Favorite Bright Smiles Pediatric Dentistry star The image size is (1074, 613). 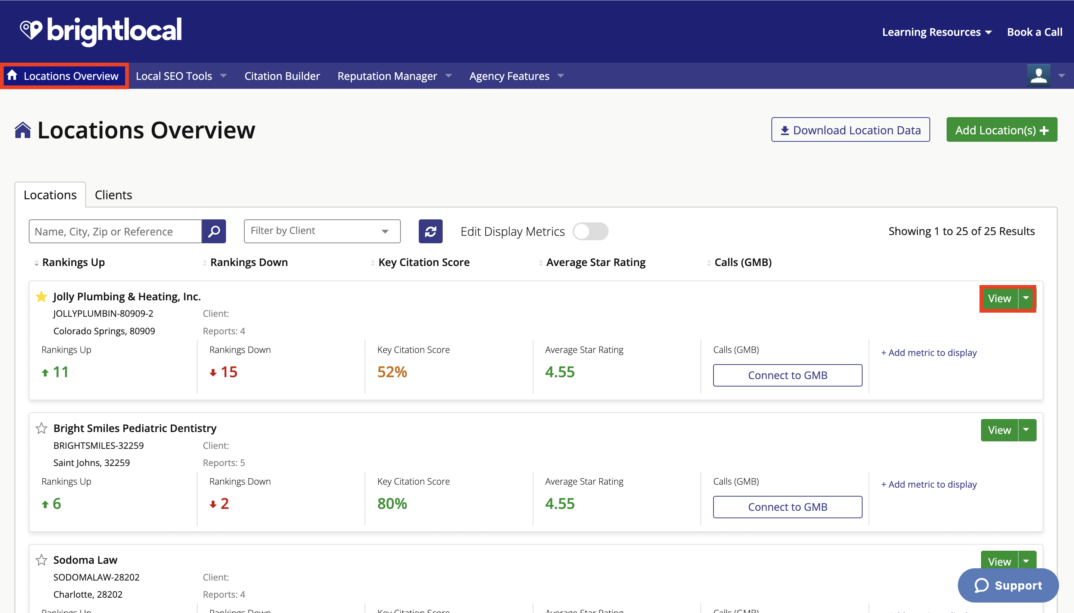click(41, 429)
